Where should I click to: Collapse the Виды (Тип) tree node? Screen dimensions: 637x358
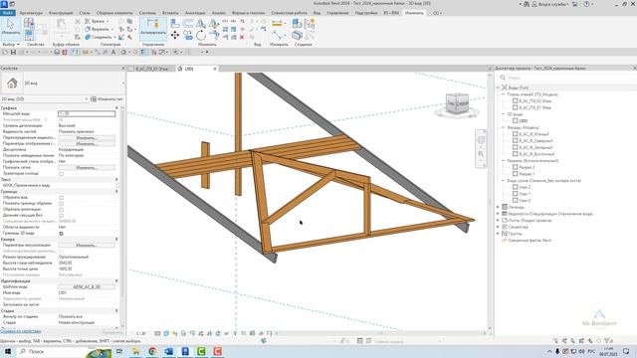498,88
